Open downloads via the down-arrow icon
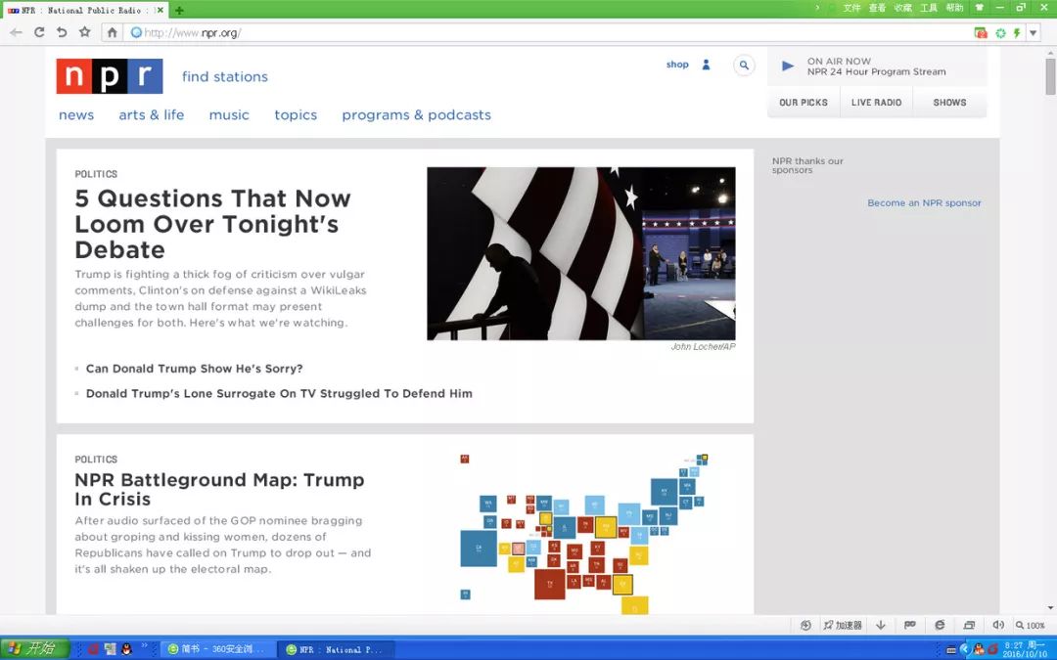 (881, 625)
